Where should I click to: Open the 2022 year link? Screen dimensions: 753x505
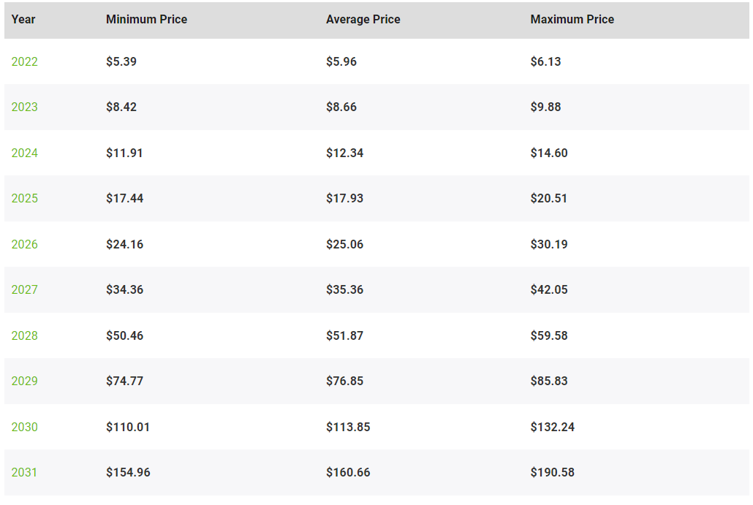(25, 61)
